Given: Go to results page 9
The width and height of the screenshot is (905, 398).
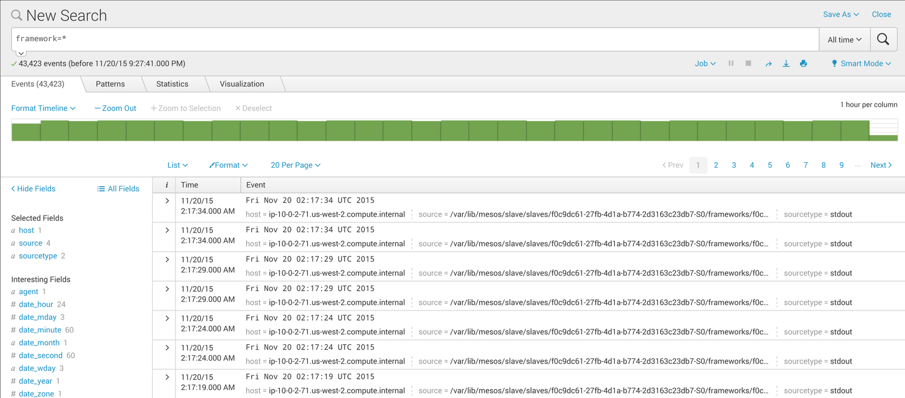Looking at the screenshot, I should coord(842,165).
